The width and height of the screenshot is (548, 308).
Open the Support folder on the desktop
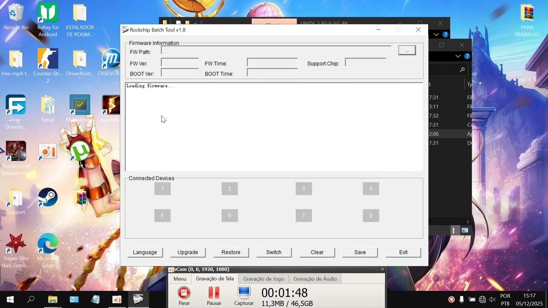coord(16,201)
